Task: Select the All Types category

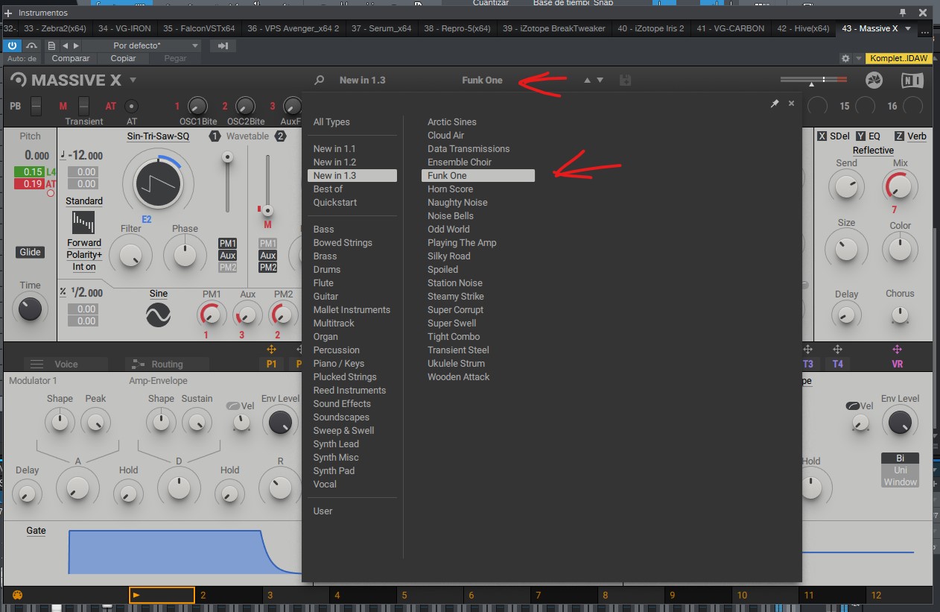Action: point(331,122)
